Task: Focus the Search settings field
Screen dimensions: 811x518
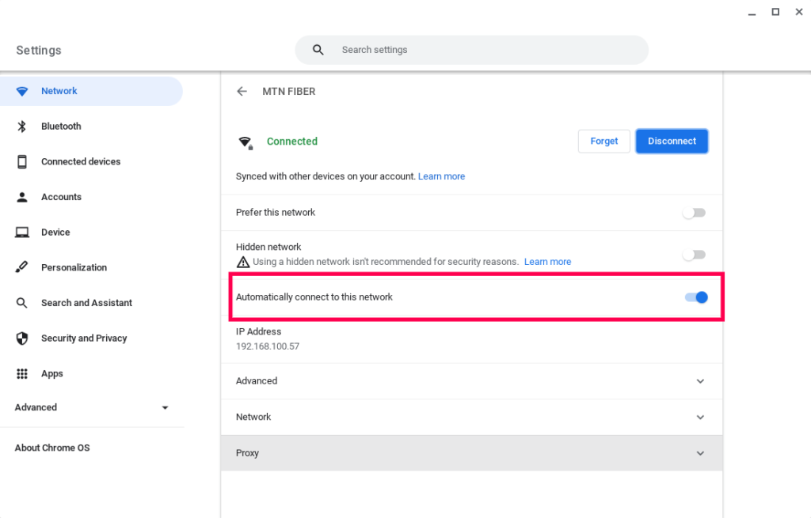Action: pyautogui.click(x=472, y=50)
